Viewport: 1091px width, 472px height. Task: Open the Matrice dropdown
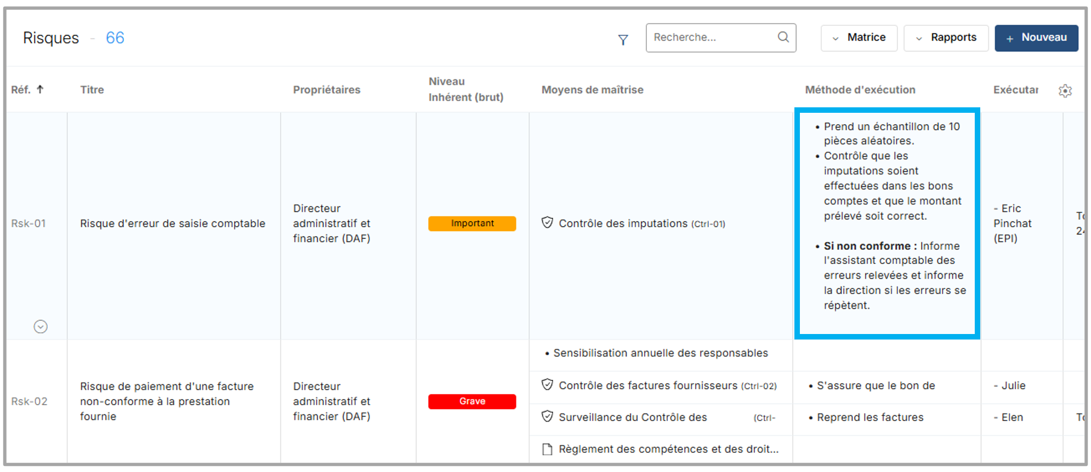[859, 38]
